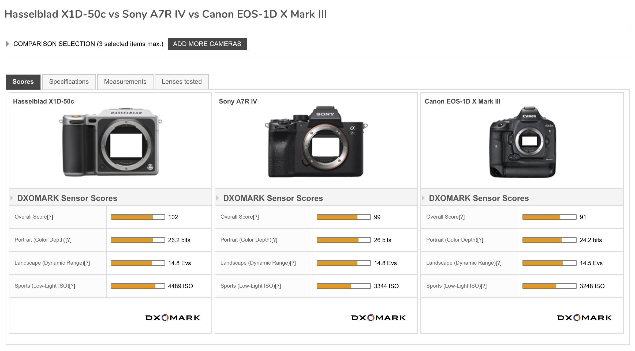Viewport: 635px width, 351px height.
Task: Switch to the Specifications tab
Action: pos(69,82)
